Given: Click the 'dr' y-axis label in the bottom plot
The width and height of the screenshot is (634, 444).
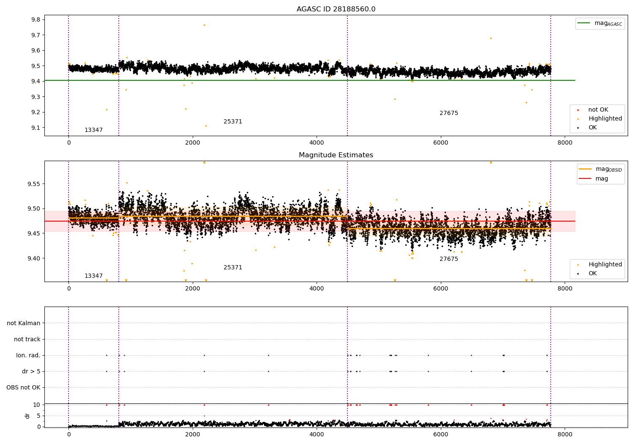Looking at the screenshot, I should 27,416.
